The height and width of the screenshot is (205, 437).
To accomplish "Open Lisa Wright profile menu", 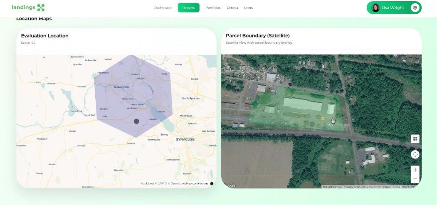I will tap(394, 8).
